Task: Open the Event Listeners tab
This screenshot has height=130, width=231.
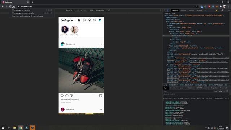Action: tap(190, 88)
